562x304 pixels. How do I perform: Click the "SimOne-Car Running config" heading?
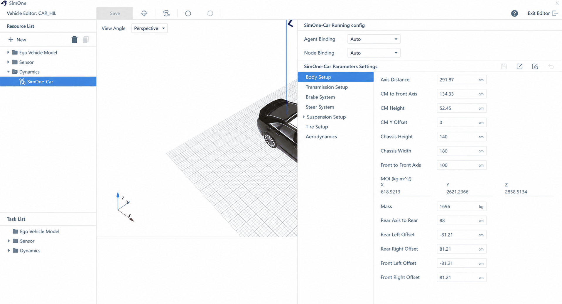tap(334, 25)
